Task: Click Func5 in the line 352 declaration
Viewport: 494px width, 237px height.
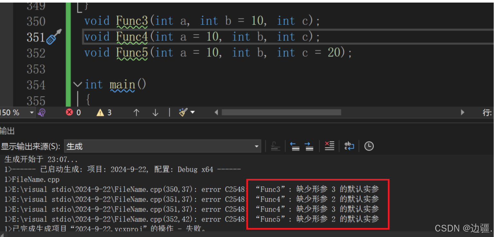Action: pyautogui.click(x=132, y=52)
